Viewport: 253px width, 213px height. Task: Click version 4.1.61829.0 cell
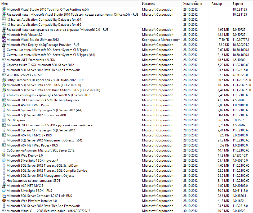(240, 75)
